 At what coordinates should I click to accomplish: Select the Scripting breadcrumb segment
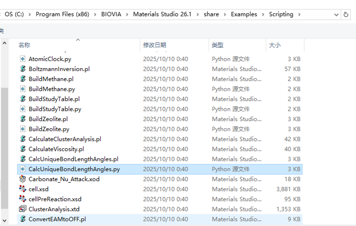click(x=281, y=14)
